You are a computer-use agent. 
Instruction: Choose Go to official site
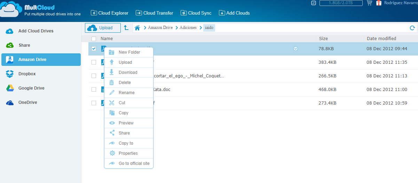(129, 163)
